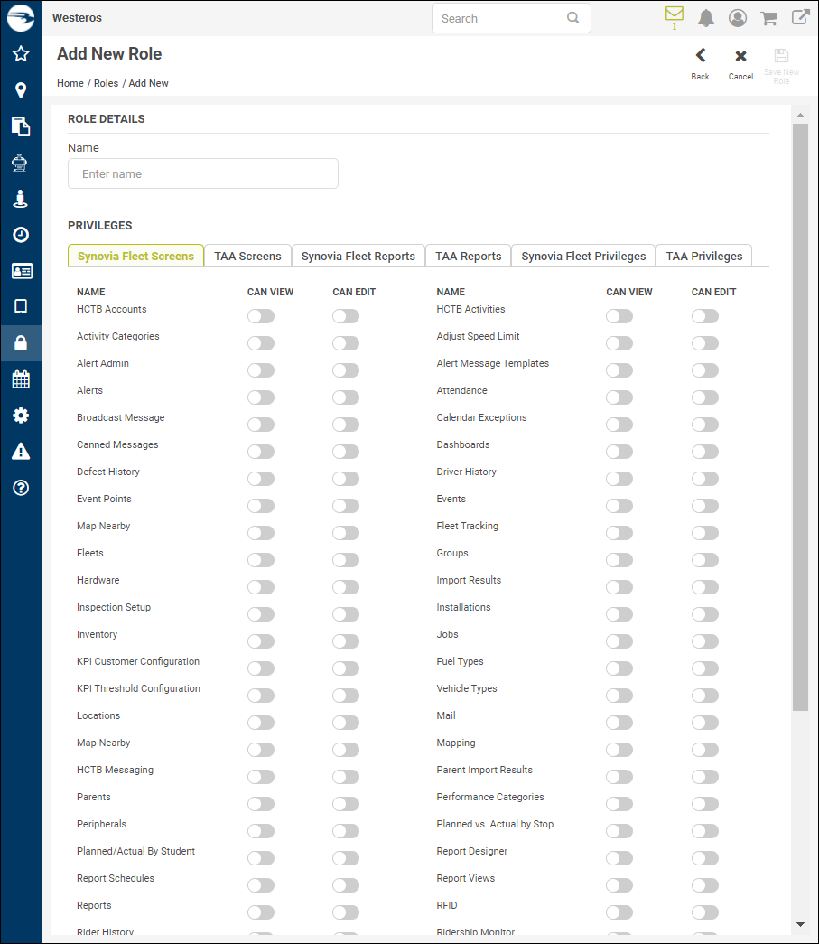Switch to the TAA Reports tab

(x=468, y=256)
